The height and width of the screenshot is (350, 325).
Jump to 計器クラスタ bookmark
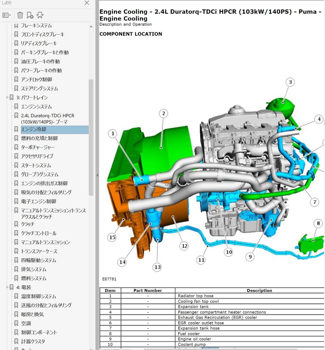[x=33, y=342]
